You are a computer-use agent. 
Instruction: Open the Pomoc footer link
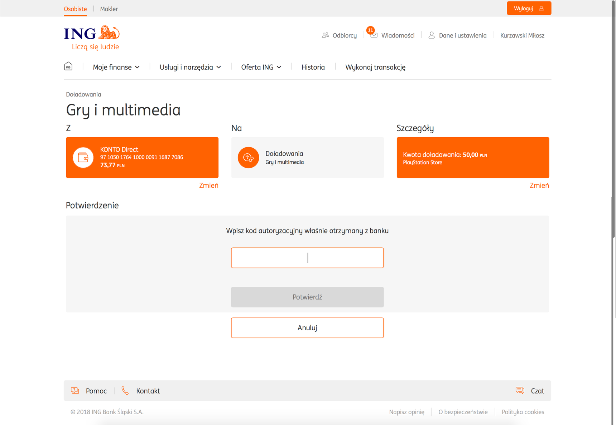[x=96, y=391]
